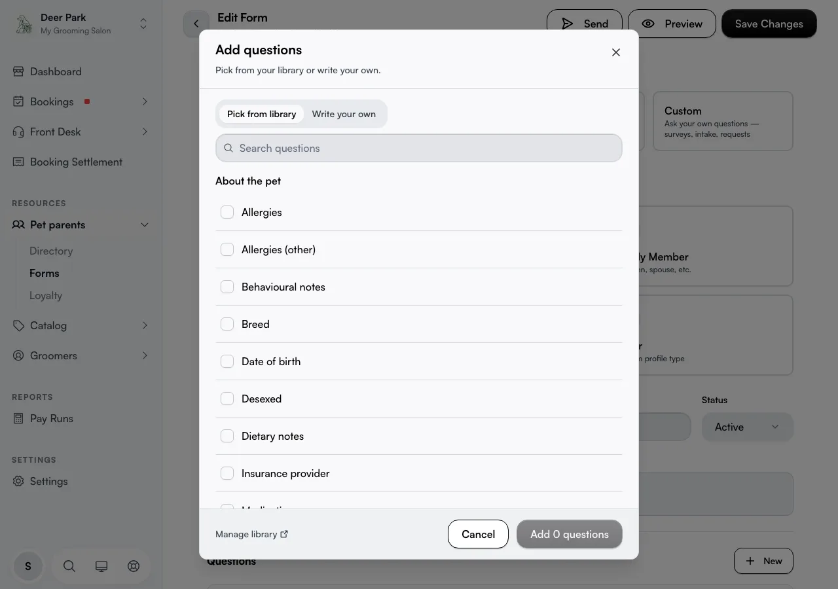Click the About the pet heading
This screenshot has height=589, width=838.
click(x=248, y=181)
